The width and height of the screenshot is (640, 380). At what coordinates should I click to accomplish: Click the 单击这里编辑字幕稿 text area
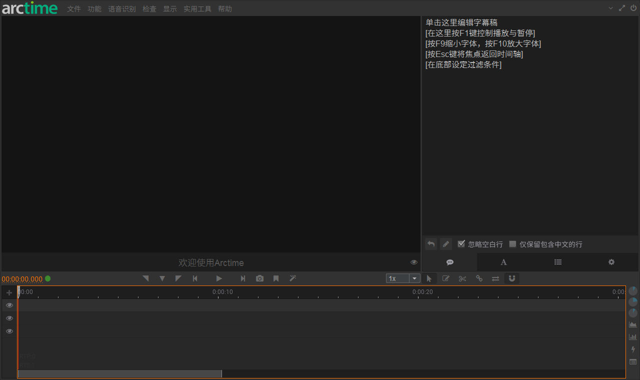pyautogui.click(x=461, y=22)
